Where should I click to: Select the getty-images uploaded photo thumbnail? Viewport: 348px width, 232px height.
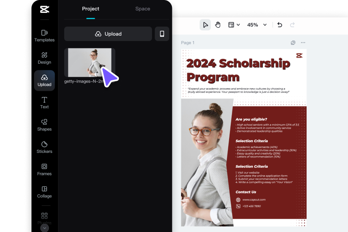point(89,63)
